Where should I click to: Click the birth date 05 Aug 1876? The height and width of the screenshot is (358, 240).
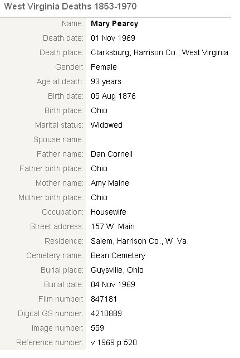113,96
